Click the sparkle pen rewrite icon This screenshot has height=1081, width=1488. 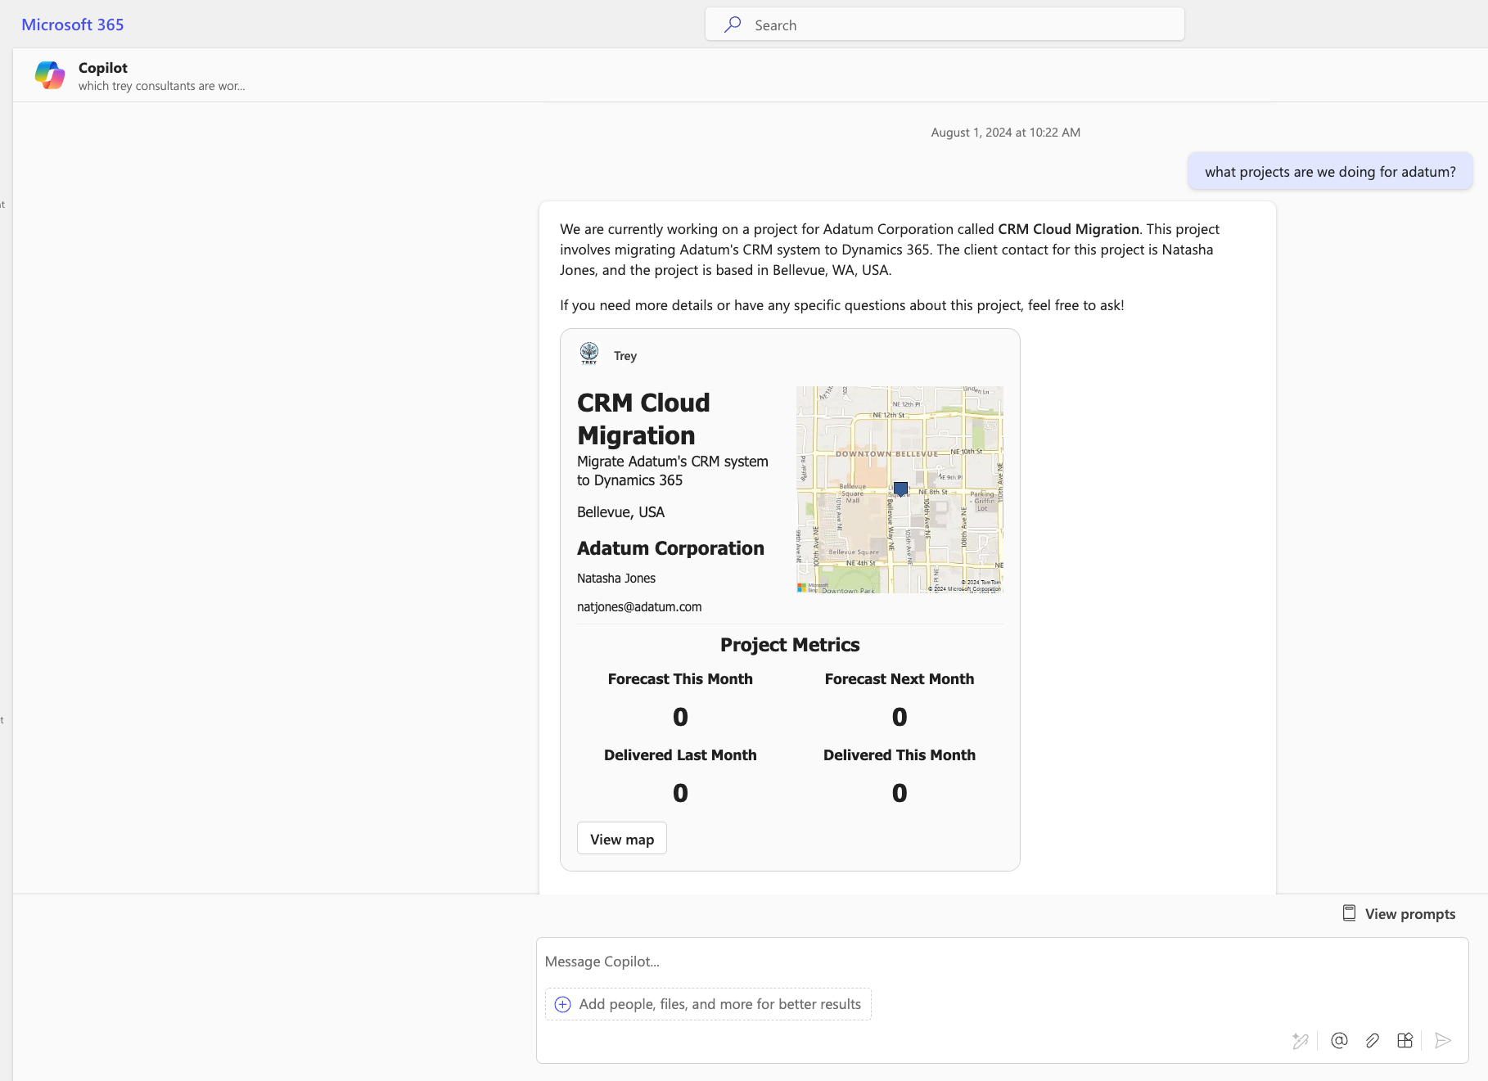[1300, 1041]
